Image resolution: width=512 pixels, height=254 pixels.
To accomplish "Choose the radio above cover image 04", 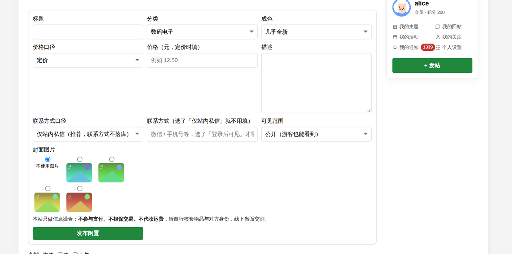I will 80,159.
